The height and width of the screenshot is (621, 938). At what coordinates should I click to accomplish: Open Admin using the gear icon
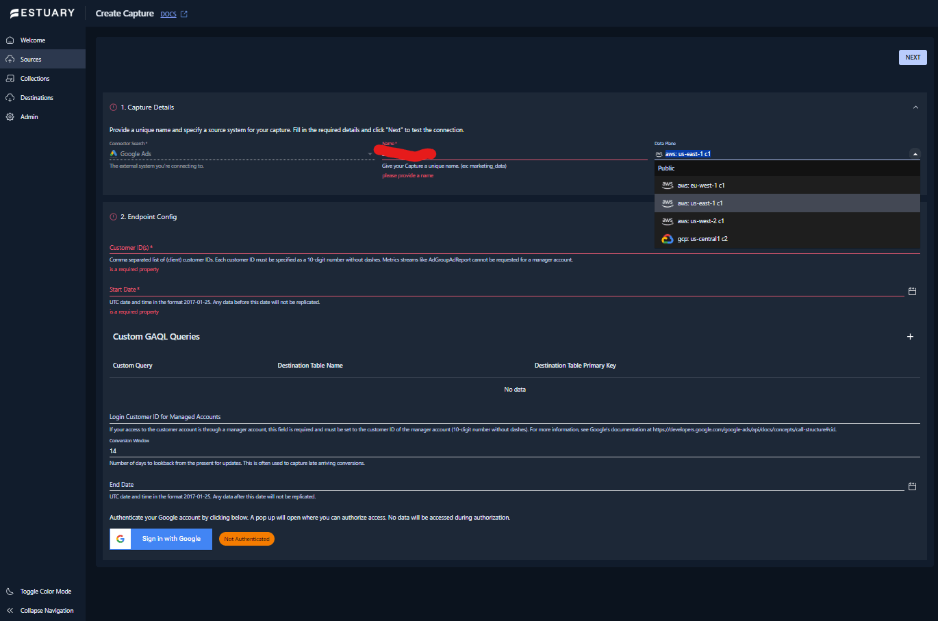[x=10, y=116]
